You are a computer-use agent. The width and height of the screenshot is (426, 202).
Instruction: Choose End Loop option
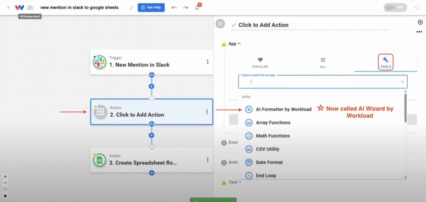coord(266,176)
